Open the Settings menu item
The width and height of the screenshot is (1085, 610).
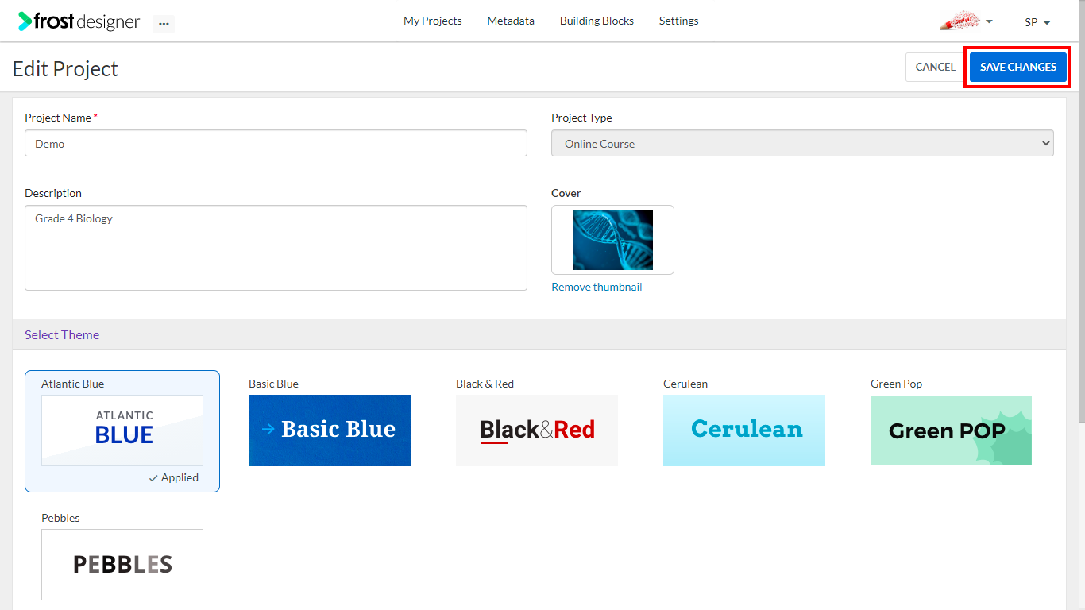pyautogui.click(x=678, y=21)
